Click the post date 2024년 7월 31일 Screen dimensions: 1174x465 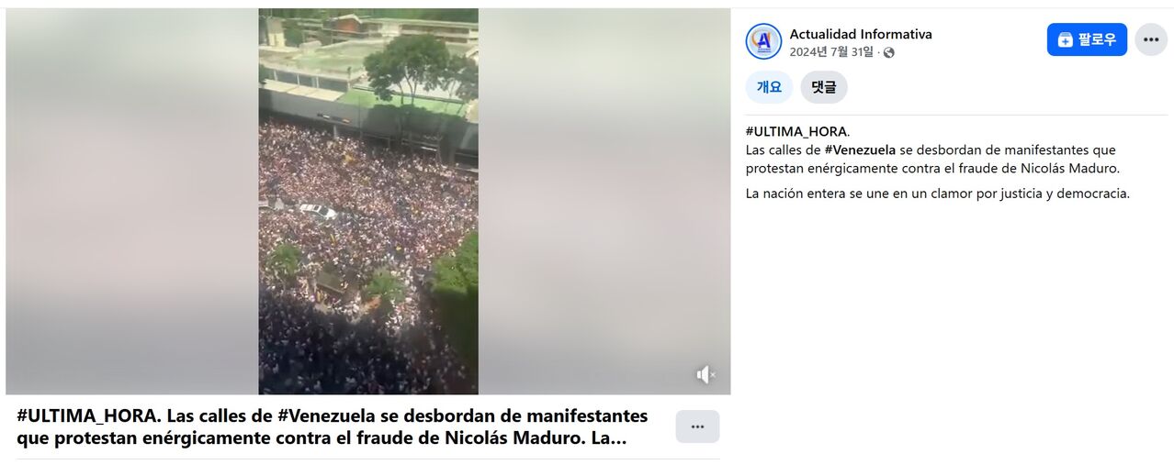831,52
